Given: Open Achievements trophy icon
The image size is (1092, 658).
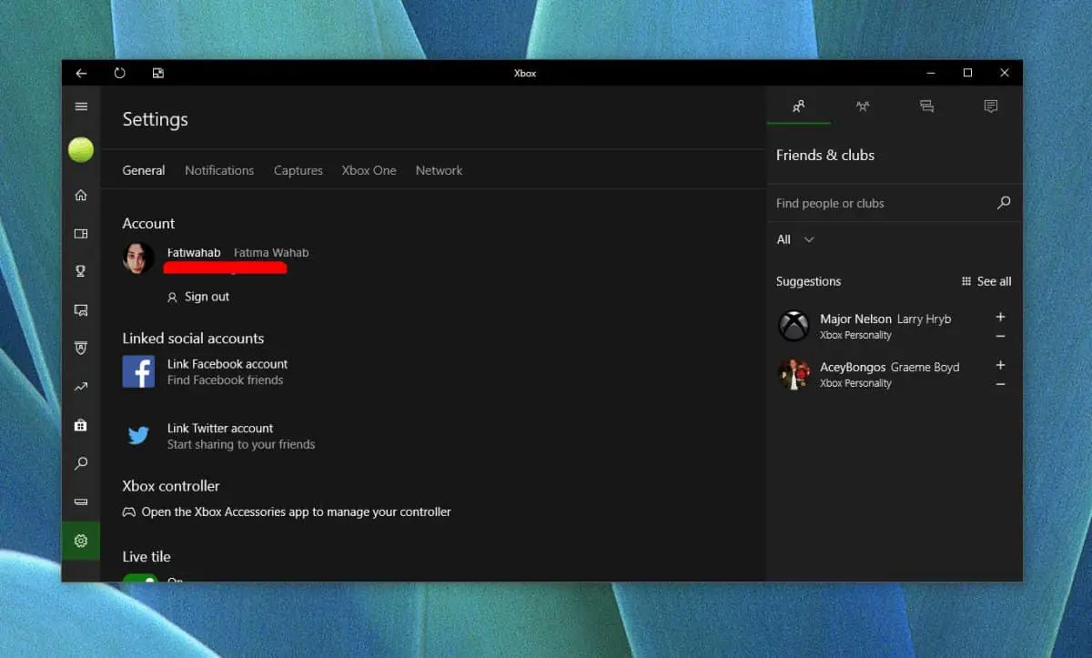Looking at the screenshot, I should 81,271.
